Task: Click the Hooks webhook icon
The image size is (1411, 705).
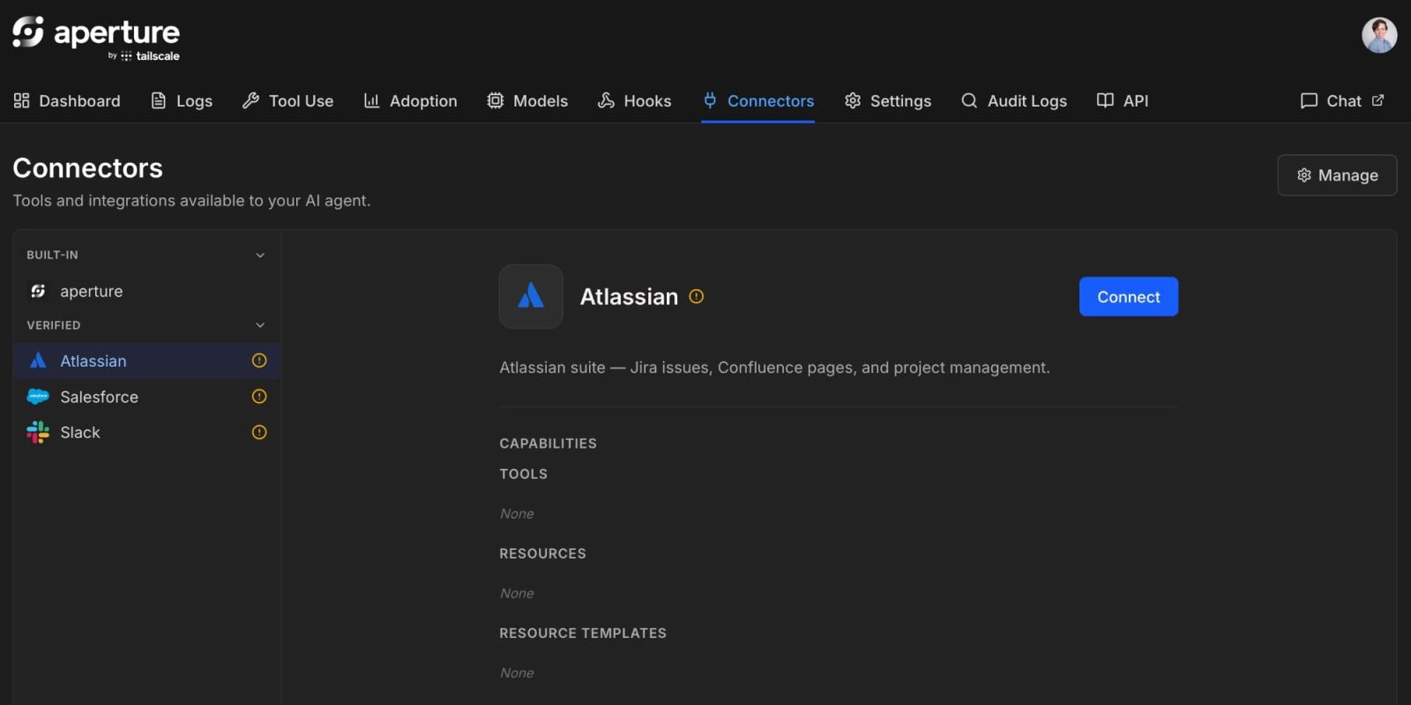Action: (606, 100)
